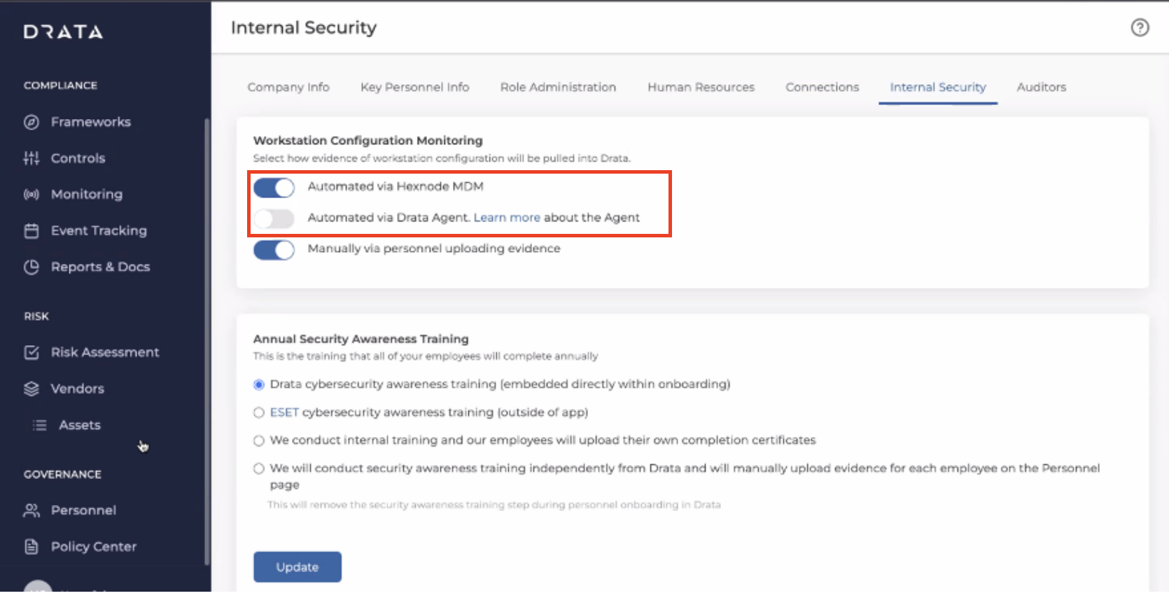The image size is (1169, 598).
Task: Open Learn more link about Agent
Action: click(x=507, y=218)
